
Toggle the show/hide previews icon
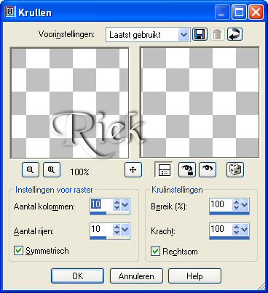164,170
